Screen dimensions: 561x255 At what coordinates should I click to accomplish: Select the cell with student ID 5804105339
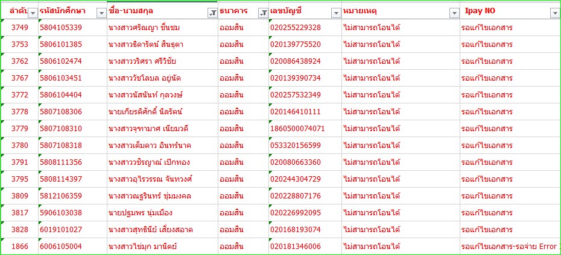[60, 28]
